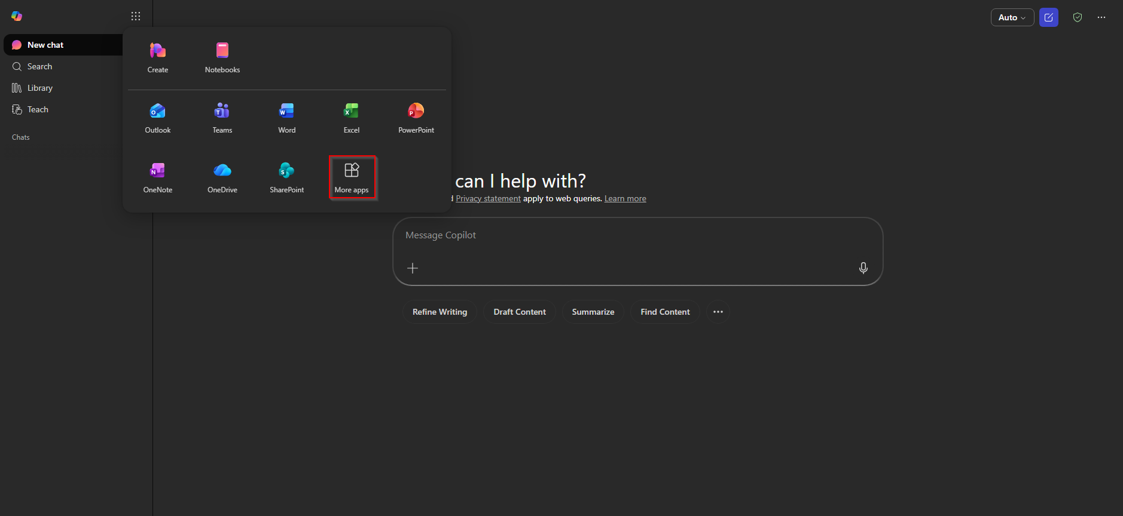Open More apps

[x=352, y=177]
